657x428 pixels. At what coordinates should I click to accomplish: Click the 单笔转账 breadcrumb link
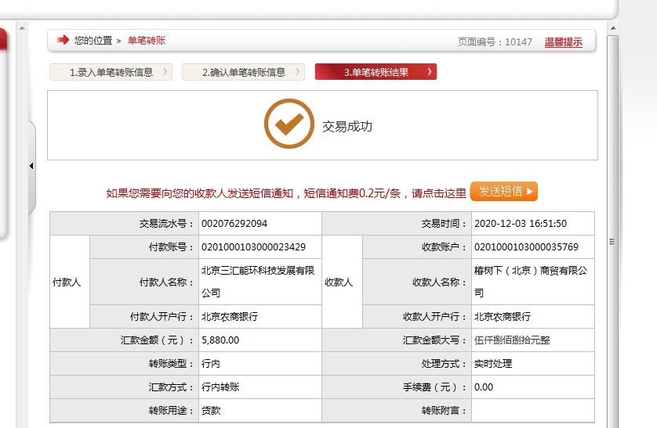click(147, 40)
